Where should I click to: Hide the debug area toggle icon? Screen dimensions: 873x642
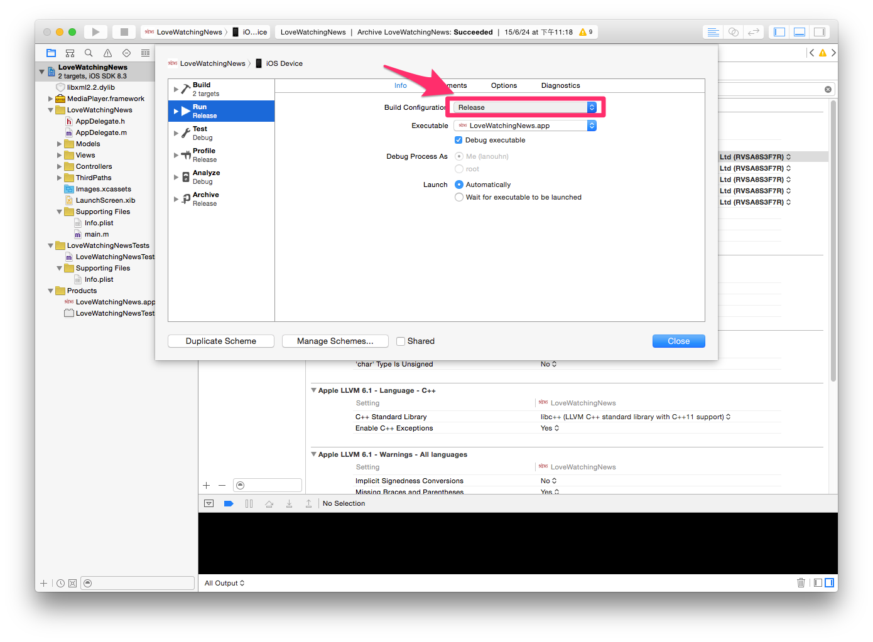209,503
